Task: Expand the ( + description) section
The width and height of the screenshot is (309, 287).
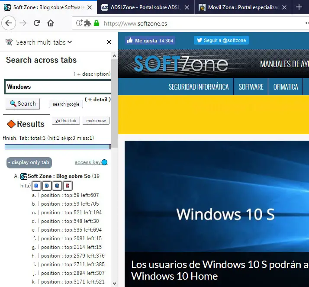Action: pos(92,74)
